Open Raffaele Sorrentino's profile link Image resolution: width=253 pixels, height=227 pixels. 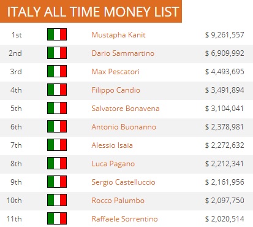(x=124, y=219)
